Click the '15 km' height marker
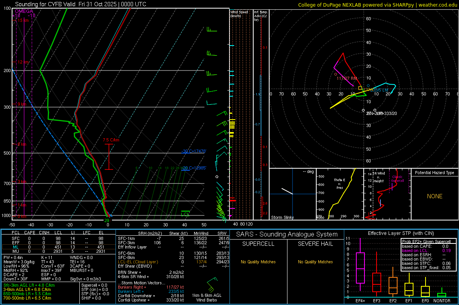Image resolution: width=459 pixels, height=305 pixels. point(23,20)
